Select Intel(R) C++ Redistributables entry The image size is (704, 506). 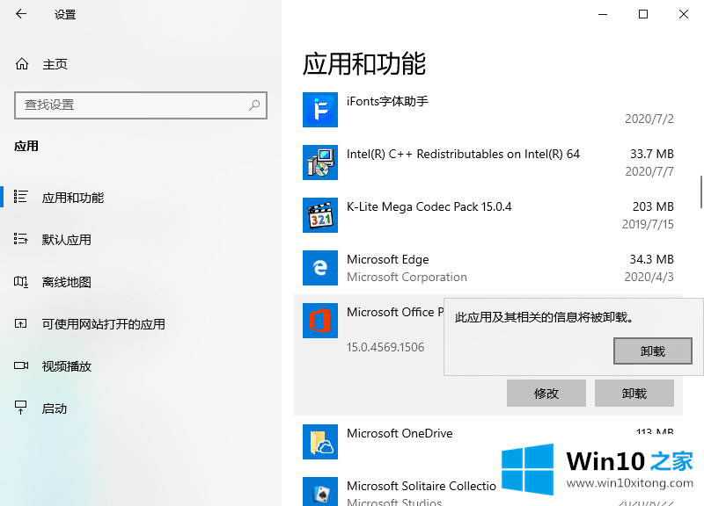[x=488, y=163]
